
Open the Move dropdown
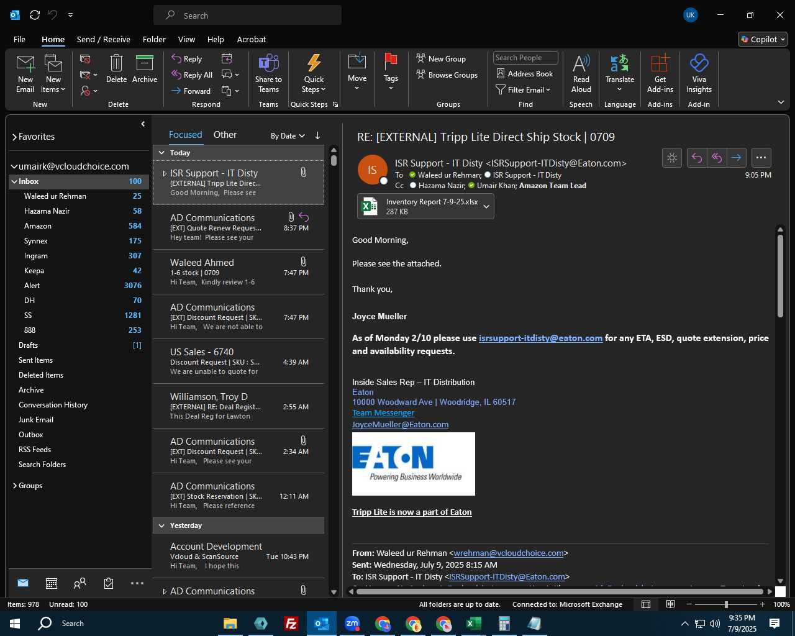357,72
